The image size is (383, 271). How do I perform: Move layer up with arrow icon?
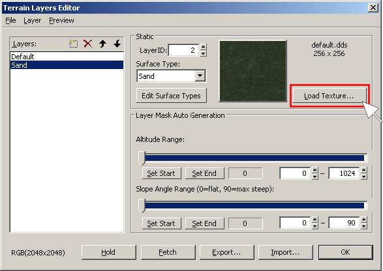(x=102, y=44)
